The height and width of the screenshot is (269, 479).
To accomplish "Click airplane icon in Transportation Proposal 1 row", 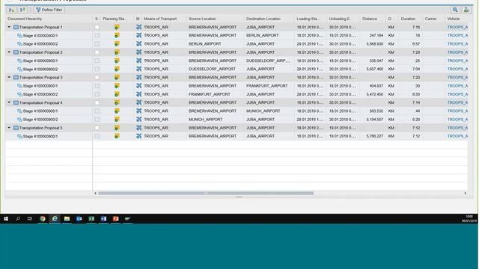I will click(x=139, y=27).
